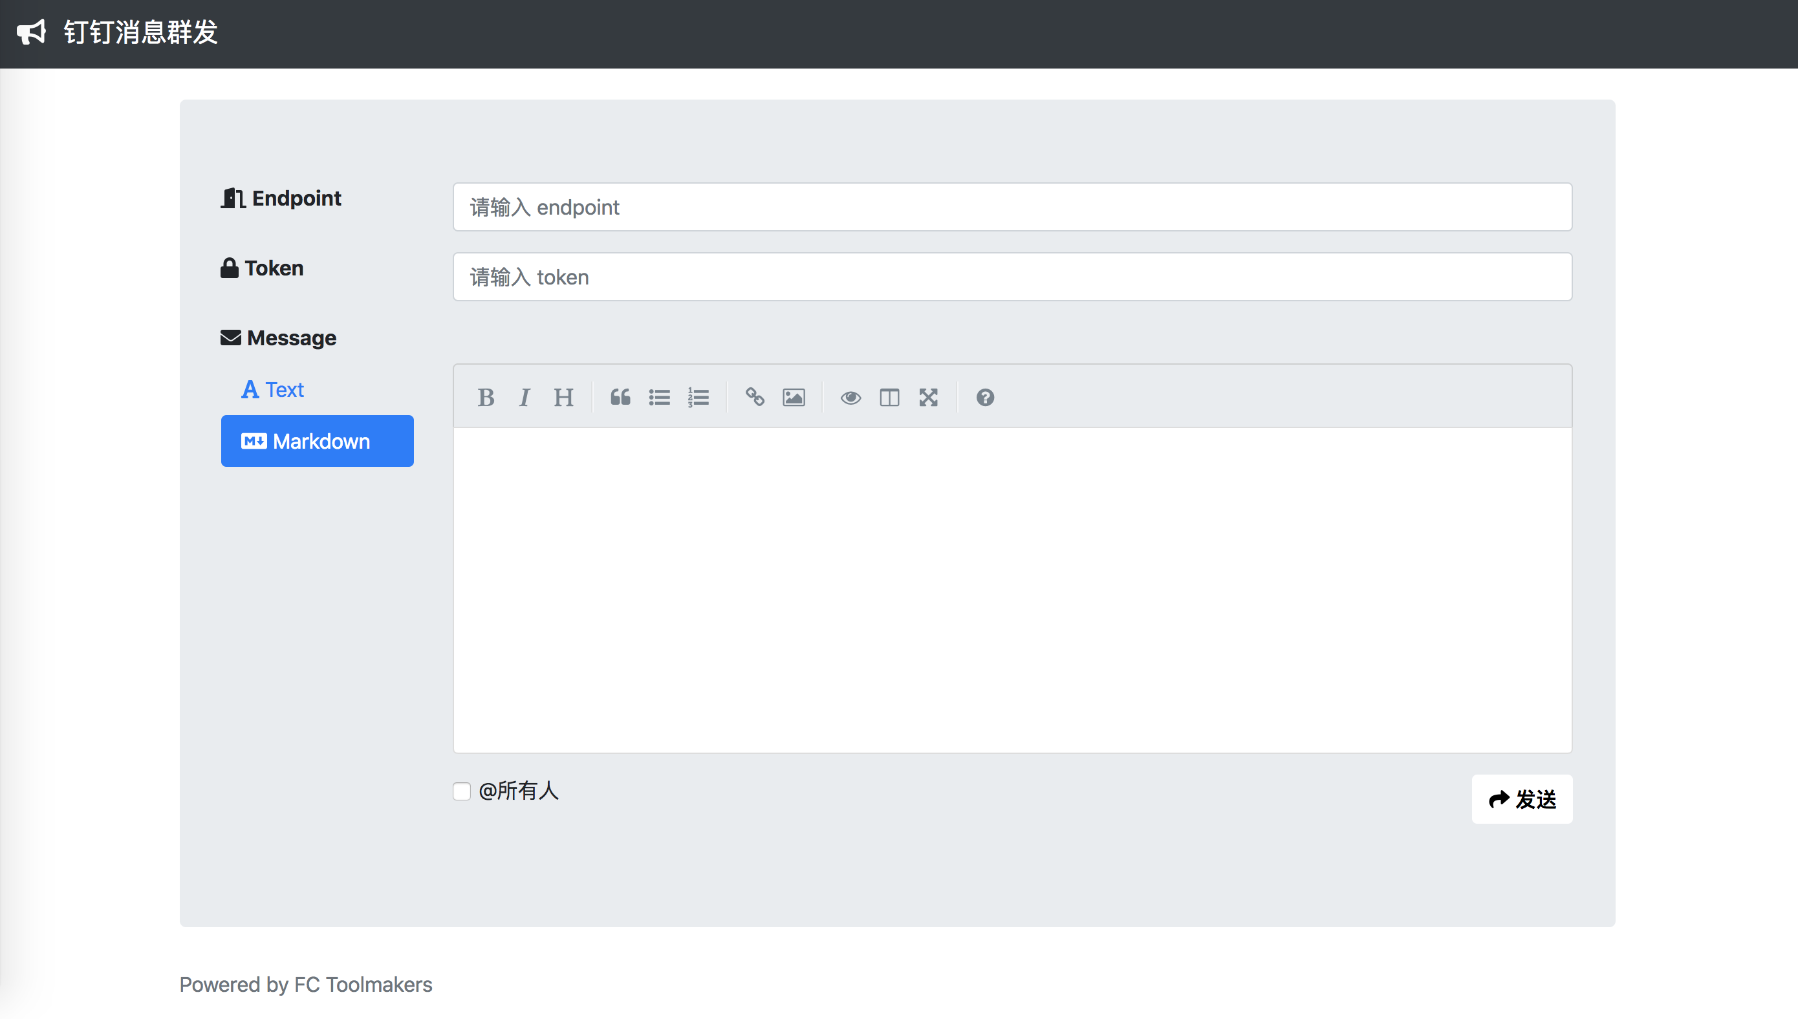This screenshot has width=1798, height=1019.
Task: Toggle the eye icon preview mode
Action: [x=850, y=398]
